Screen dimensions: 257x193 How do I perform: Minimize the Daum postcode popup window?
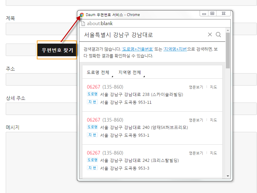(204, 13)
